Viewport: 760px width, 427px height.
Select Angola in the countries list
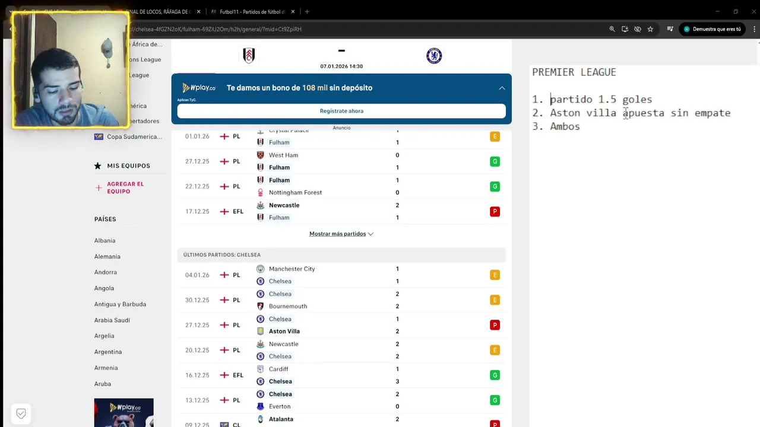(x=104, y=288)
